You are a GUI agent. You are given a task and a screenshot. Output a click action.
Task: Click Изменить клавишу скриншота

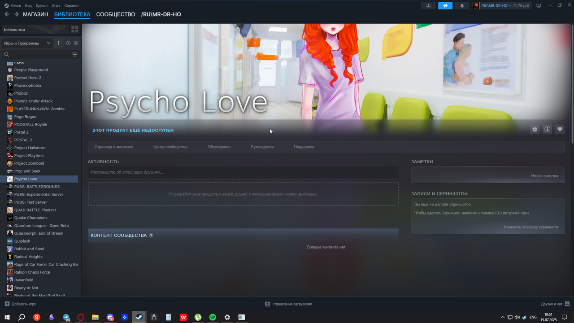point(531,227)
